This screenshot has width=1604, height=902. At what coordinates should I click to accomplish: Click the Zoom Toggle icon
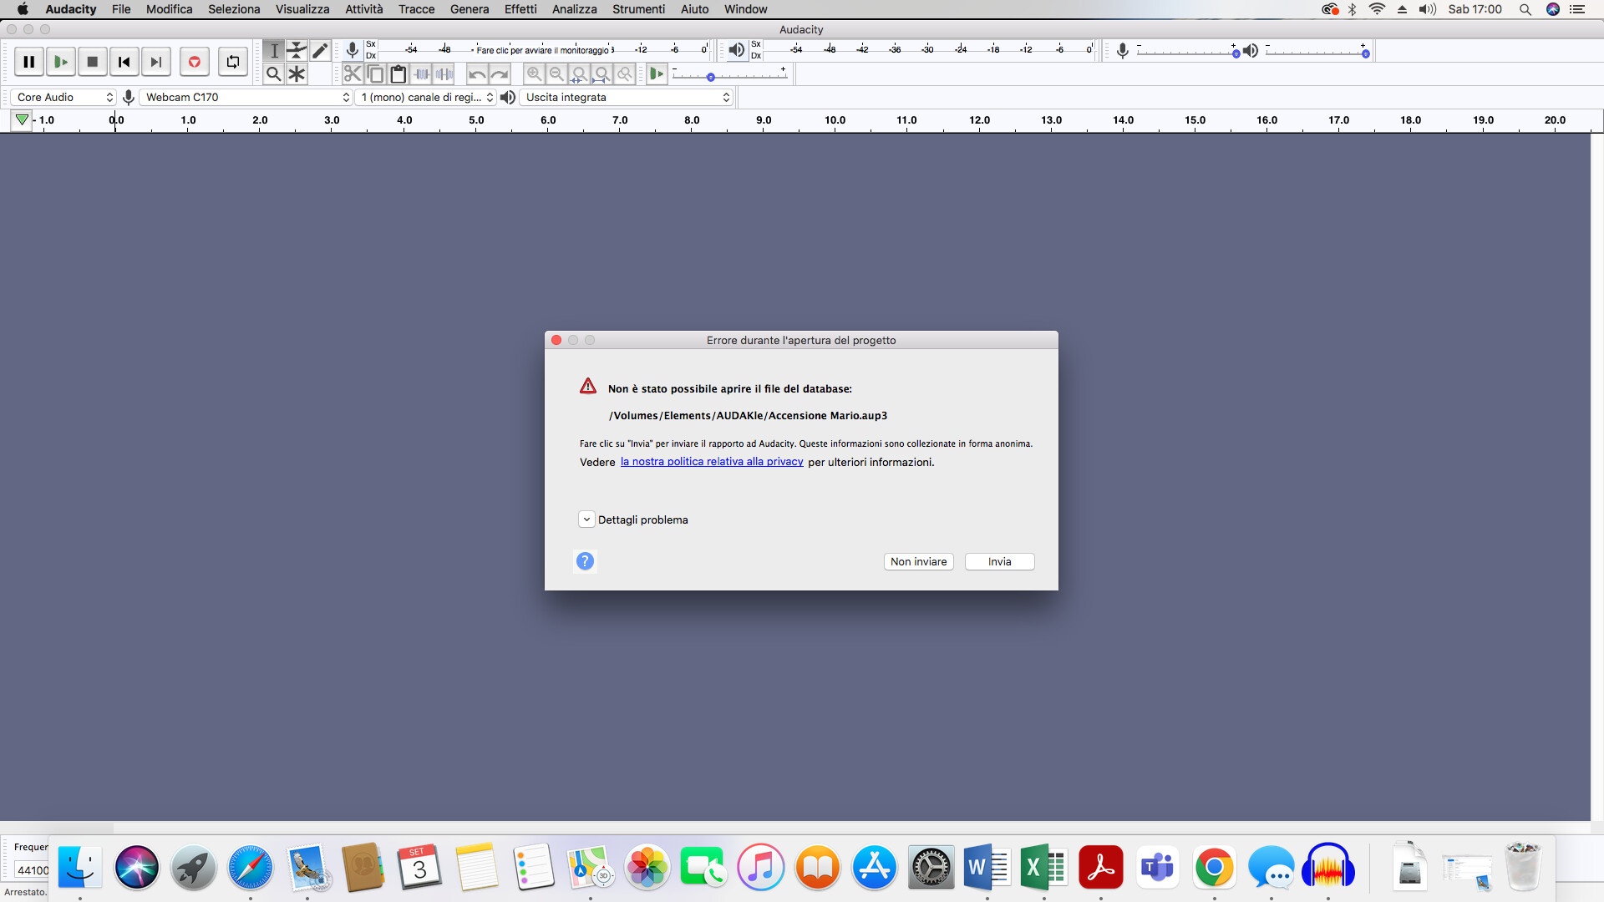click(x=624, y=74)
